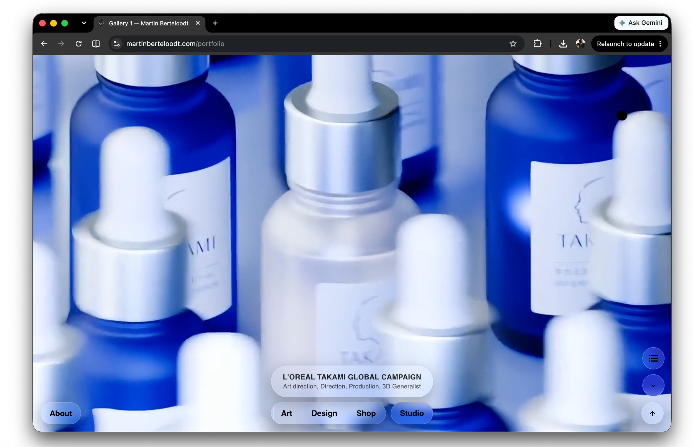
Task: Reload the portfolio page
Action: [x=78, y=43]
